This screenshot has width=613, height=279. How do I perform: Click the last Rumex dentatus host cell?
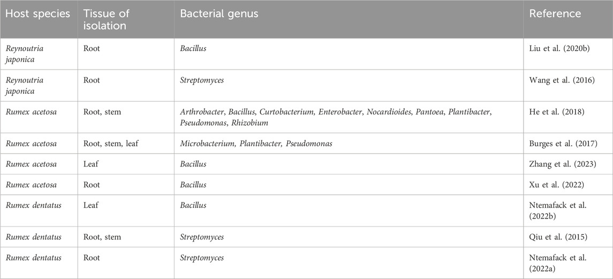click(x=33, y=258)
